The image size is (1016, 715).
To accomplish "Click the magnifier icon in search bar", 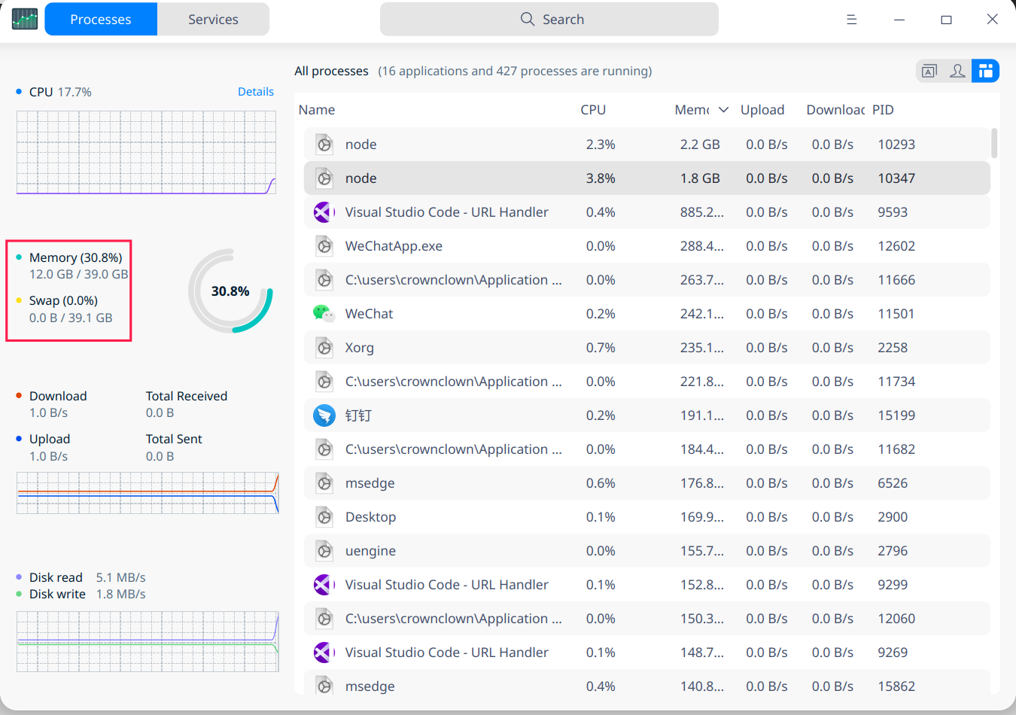I will (x=528, y=20).
